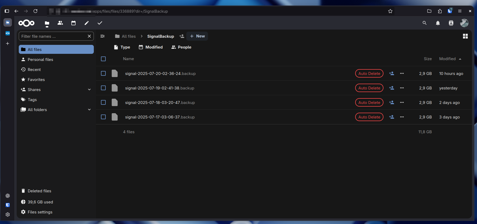Click Auto Delete for signal-2025-07-17 backup
The height and width of the screenshot is (224, 477).
[369, 117]
